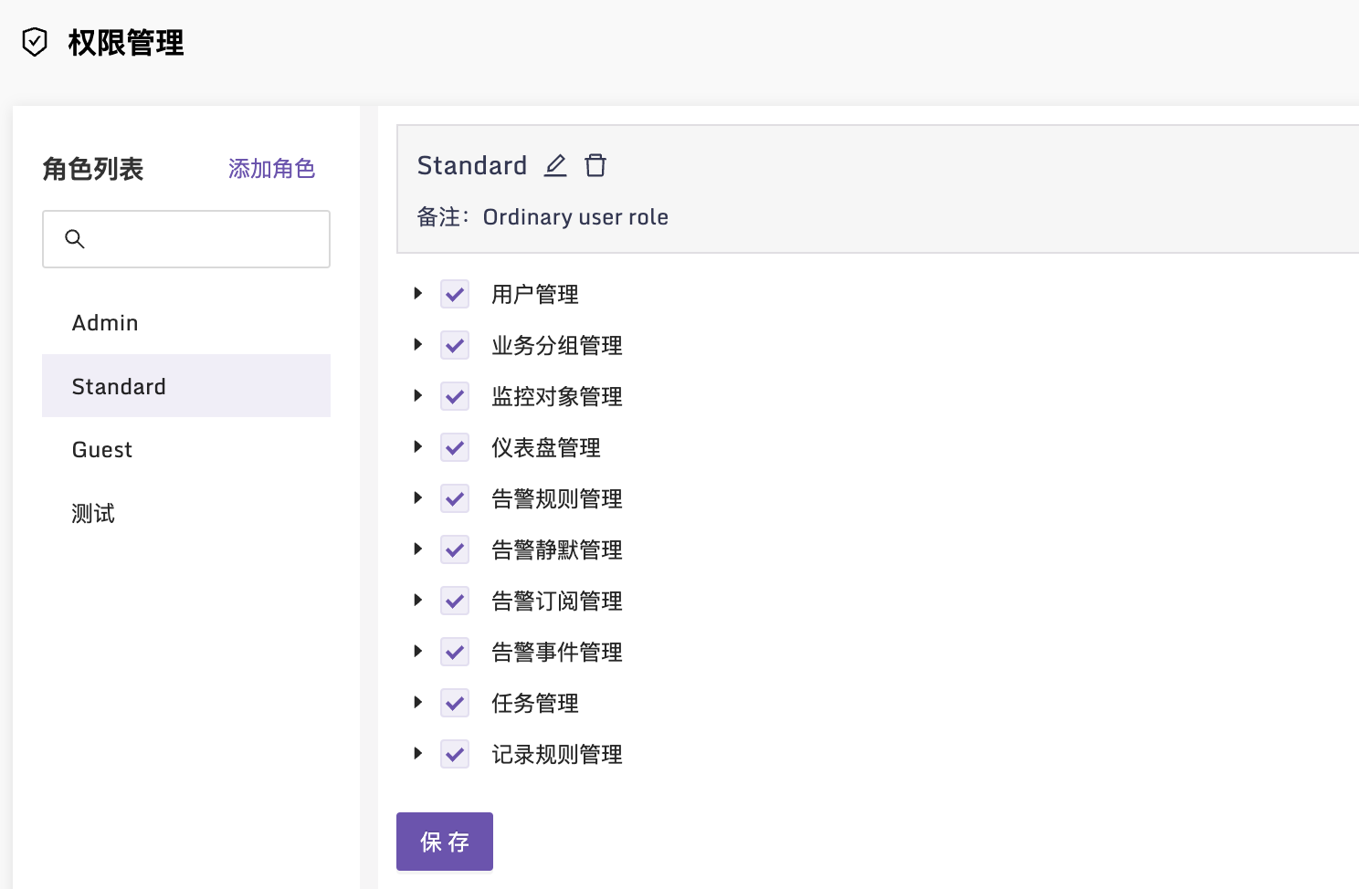Expand the 任务管理 tree node arrow
The height and width of the screenshot is (889, 1359).
pyautogui.click(x=417, y=702)
